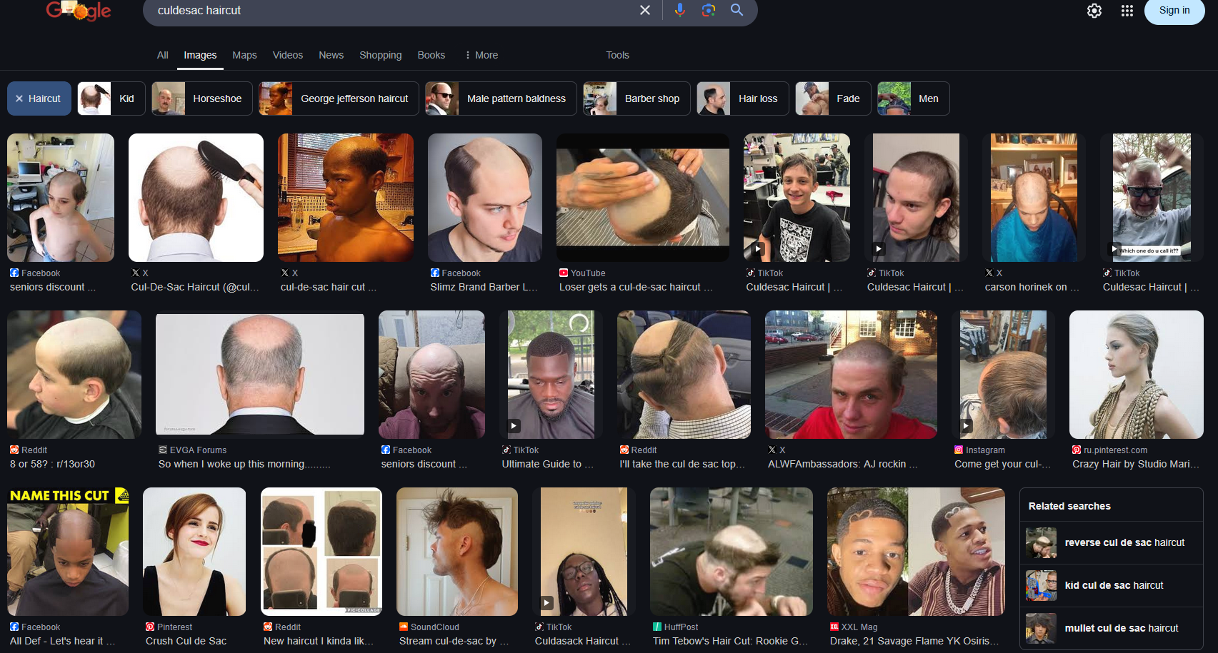1218x653 pixels.
Task: Open the EVGA Forums bald head image
Action: pos(260,375)
